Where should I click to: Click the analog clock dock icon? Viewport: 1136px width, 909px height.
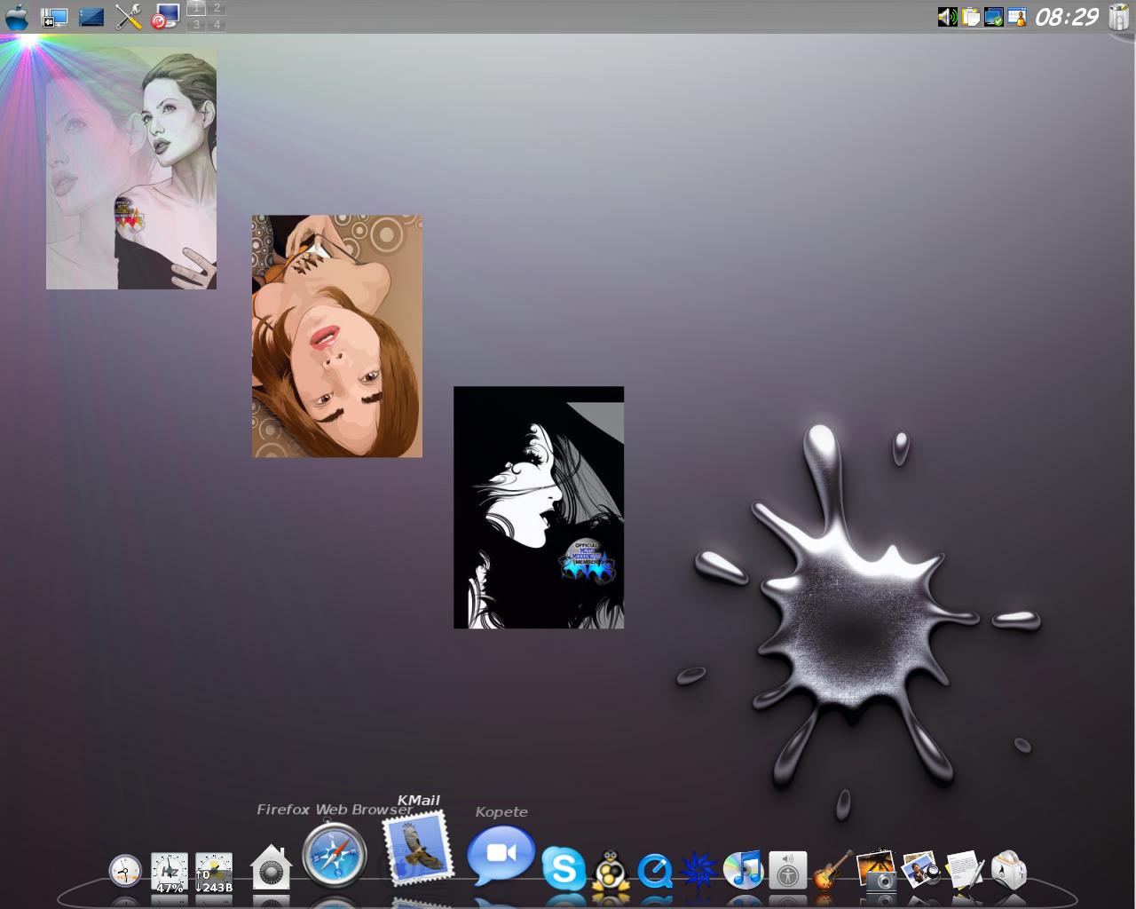point(125,871)
